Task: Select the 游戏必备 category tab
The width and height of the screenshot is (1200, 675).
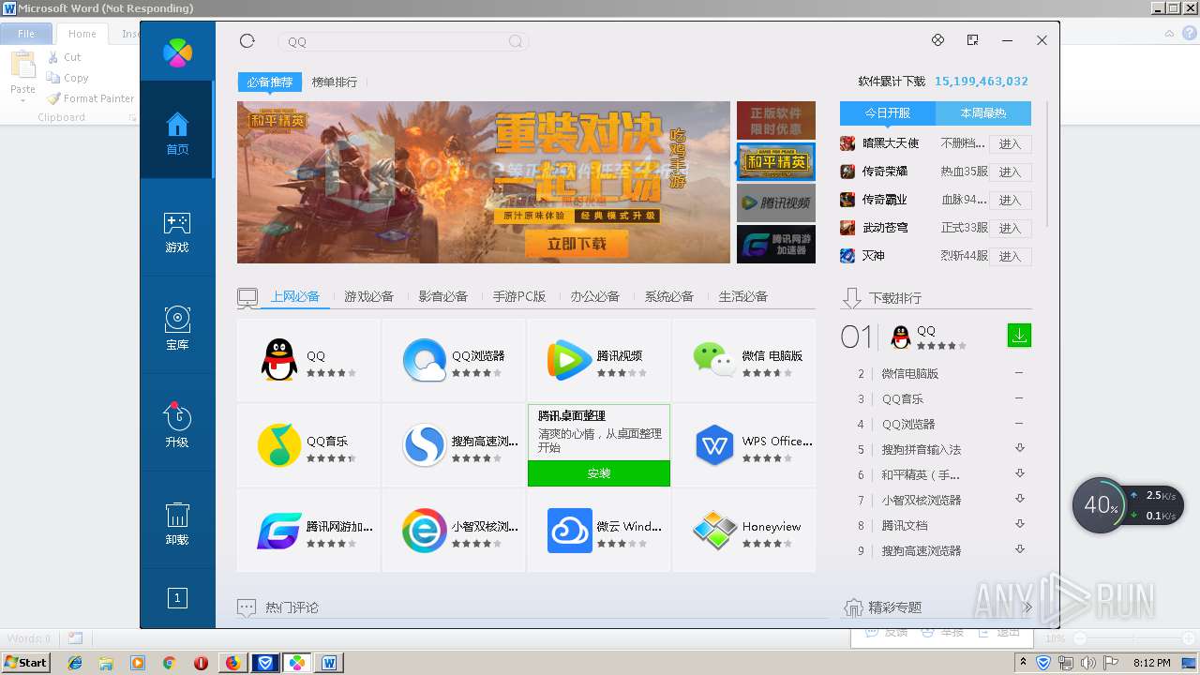Action: click(368, 296)
